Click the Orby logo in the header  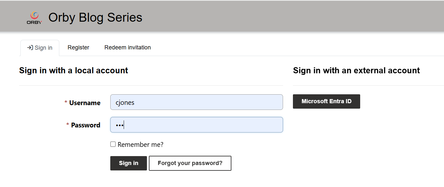(x=34, y=18)
